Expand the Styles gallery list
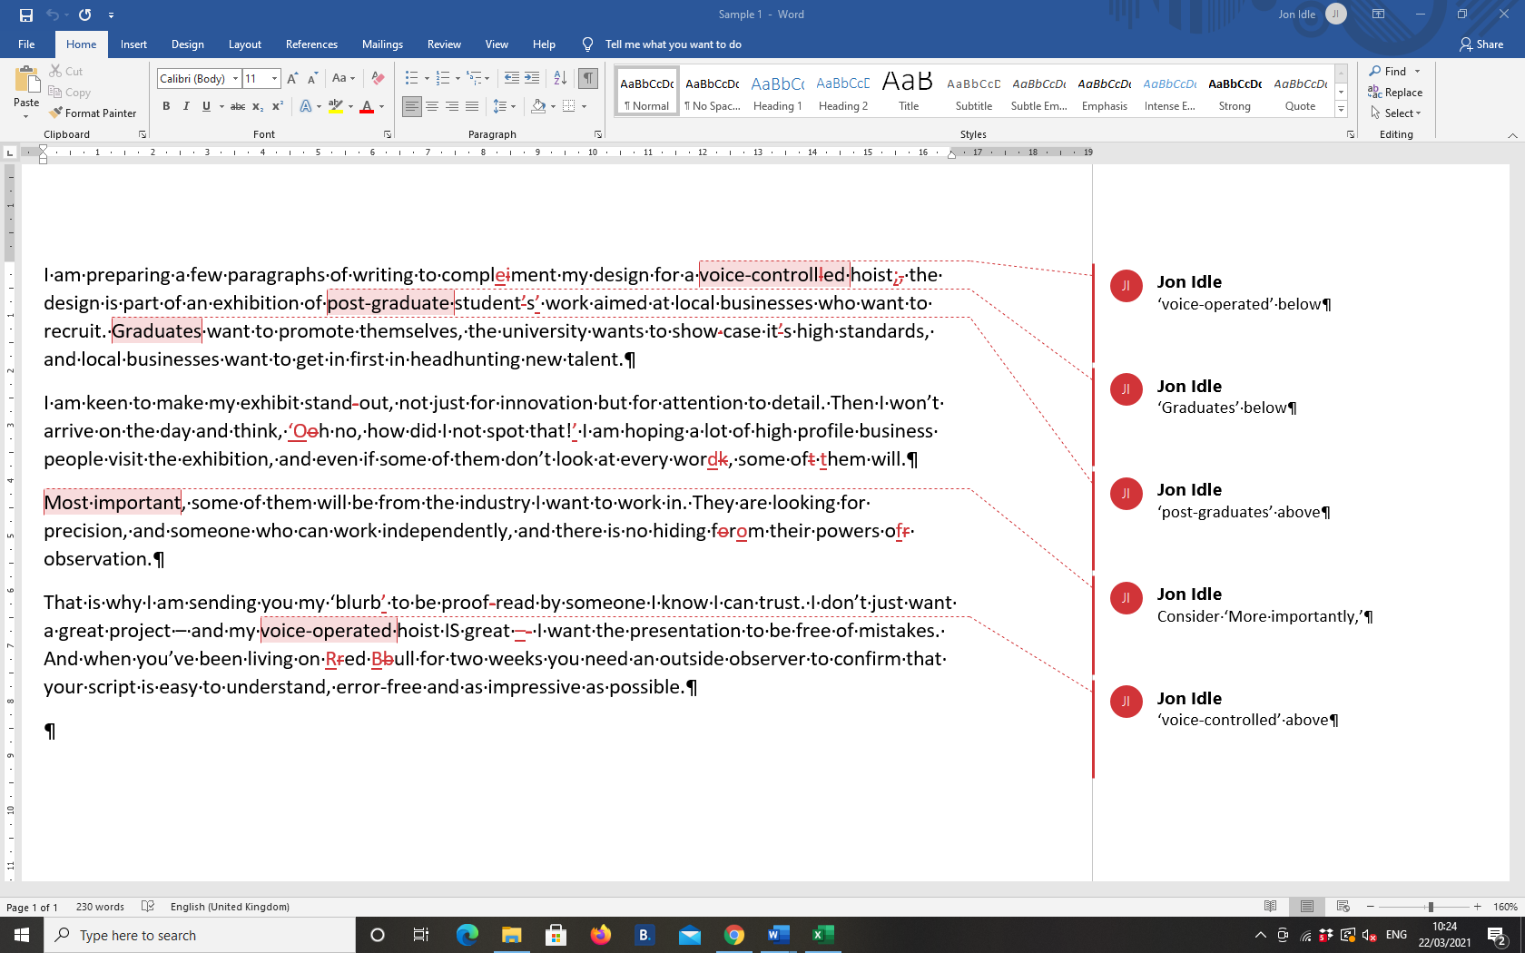This screenshot has width=1525, height=953. (x=1341, y=110)
